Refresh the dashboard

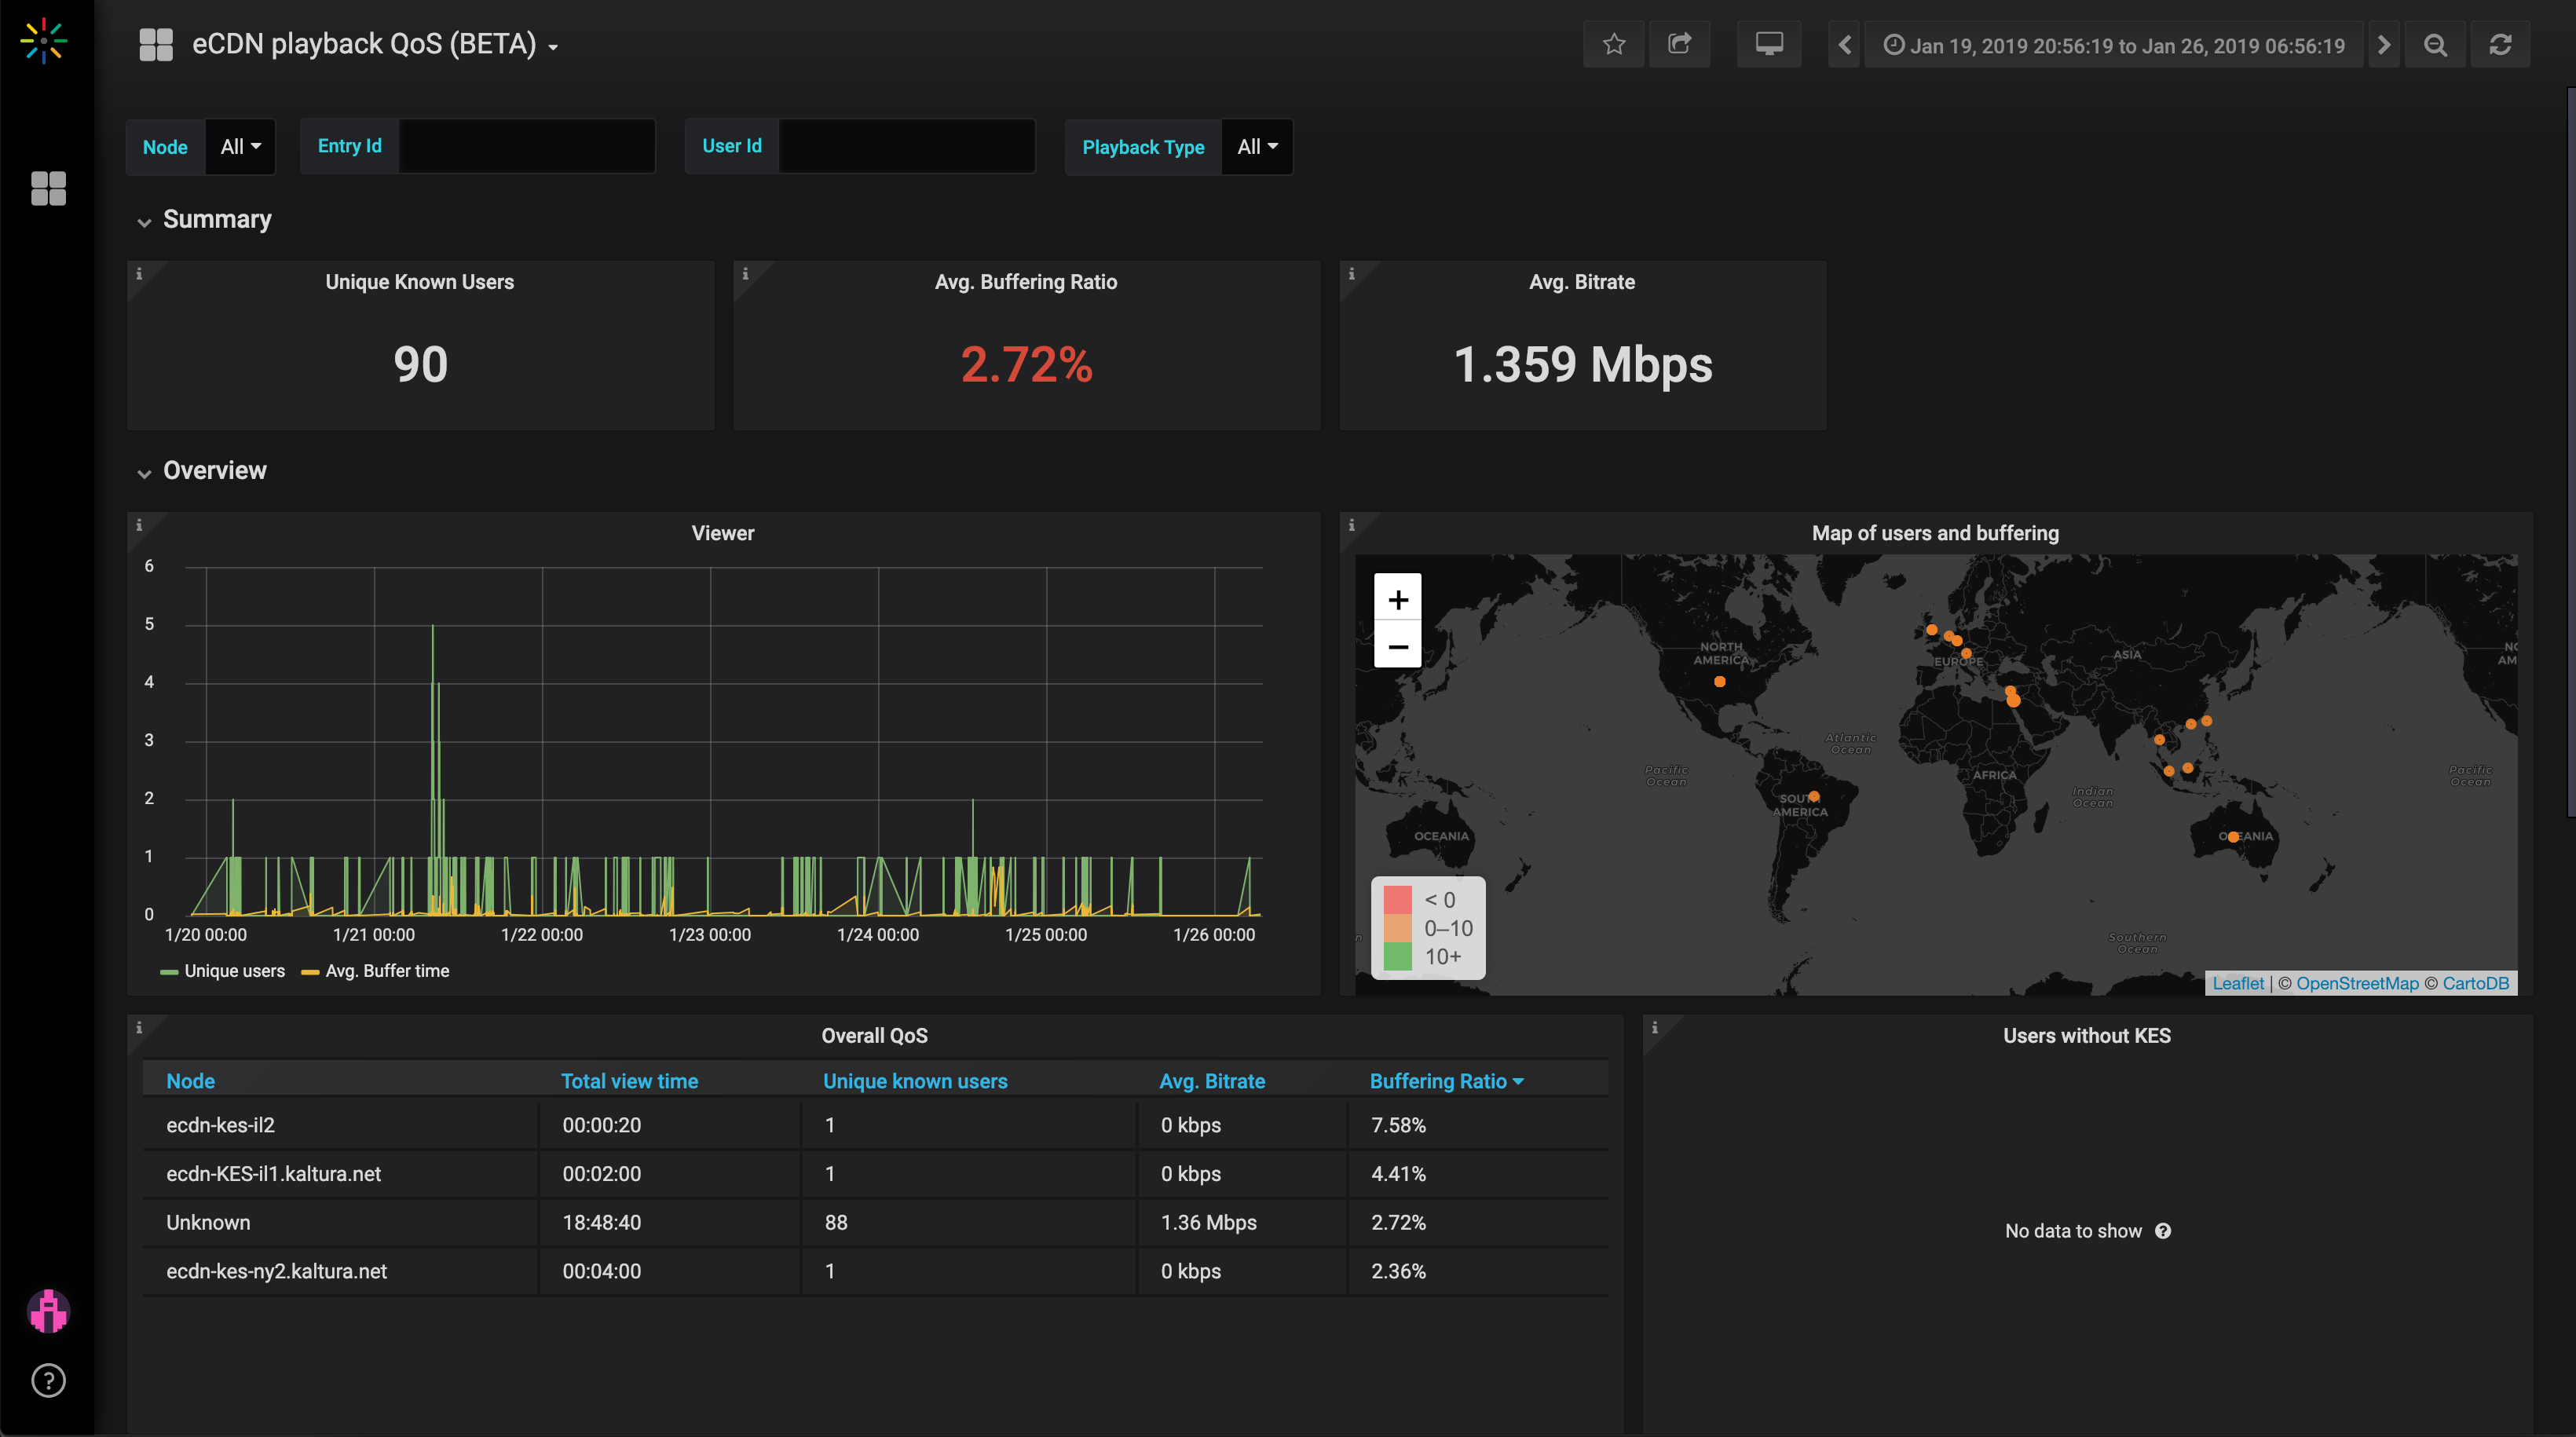[2500, 45]
